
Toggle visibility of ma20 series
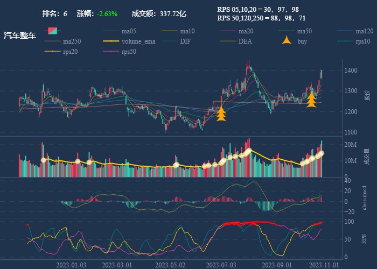[228, 31]
